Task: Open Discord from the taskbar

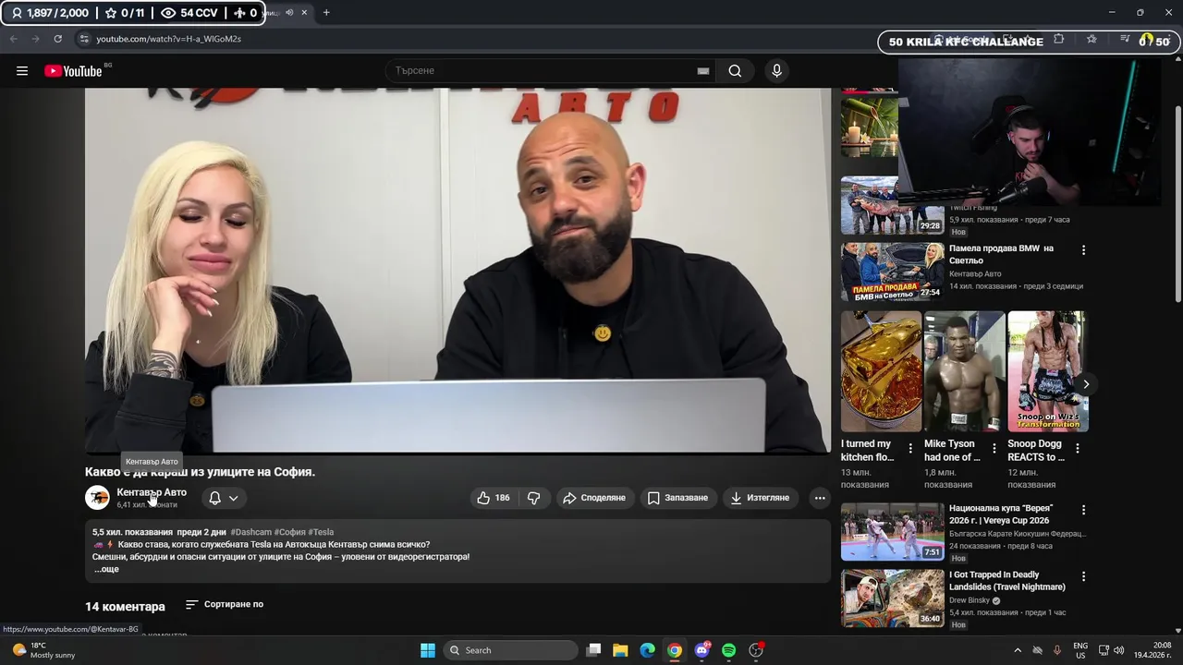Action: coord(702,650)
